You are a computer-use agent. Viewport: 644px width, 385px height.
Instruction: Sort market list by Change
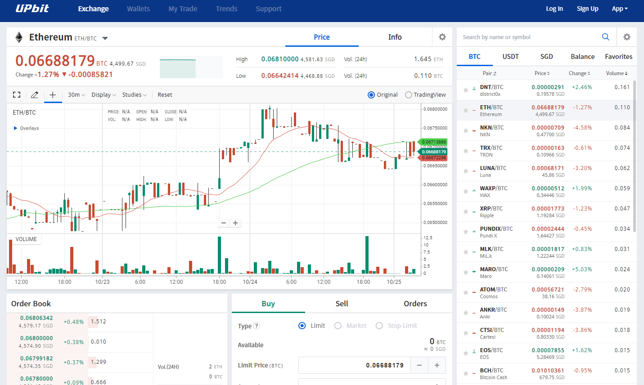pos(580,73)
